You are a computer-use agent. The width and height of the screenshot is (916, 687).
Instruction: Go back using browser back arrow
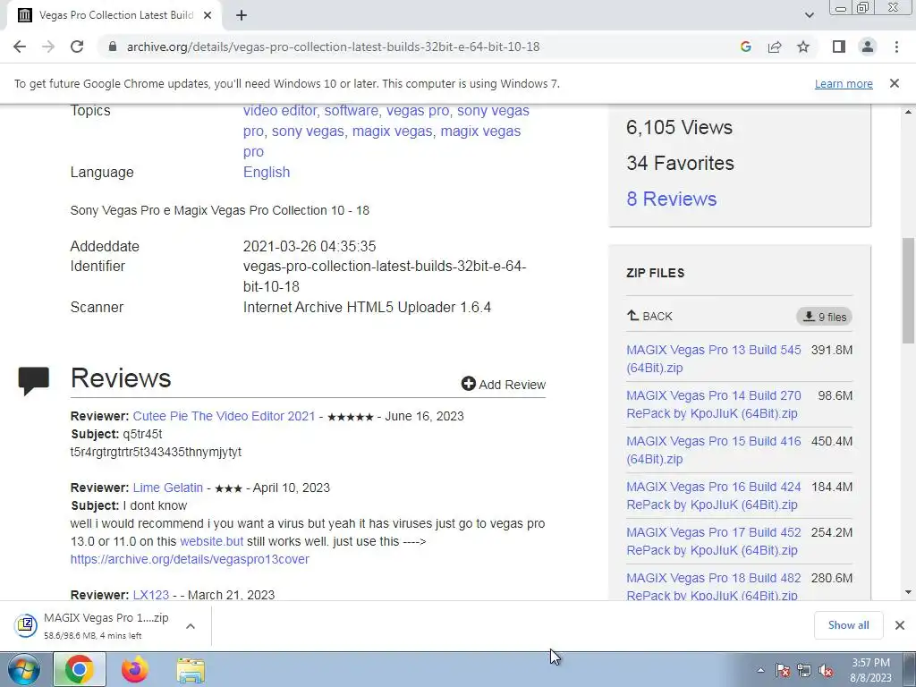point(20,47)
